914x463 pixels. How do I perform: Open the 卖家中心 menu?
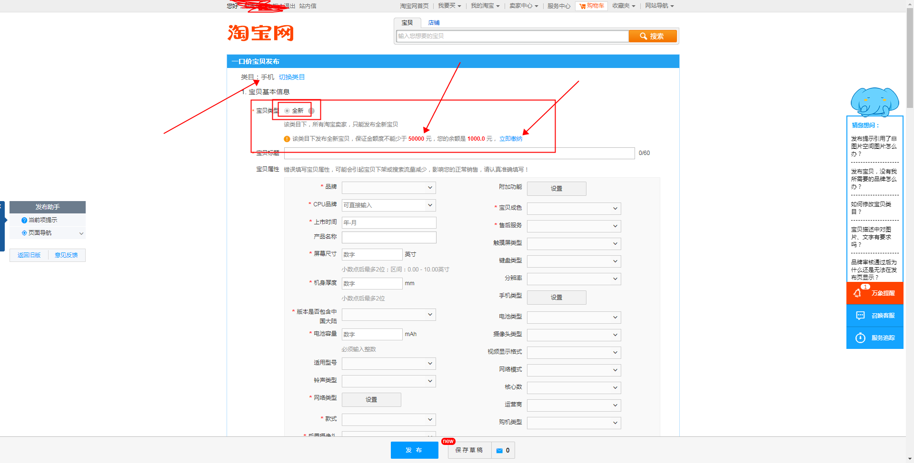tap(524, 6)
